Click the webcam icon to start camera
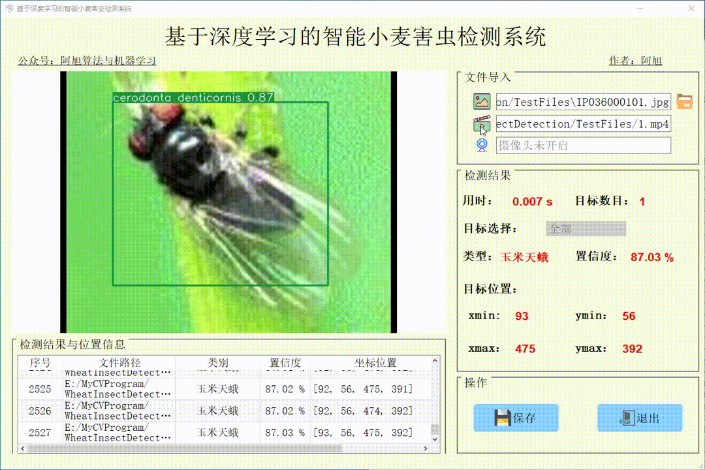705x470 pixels. (x=481, y=145)
